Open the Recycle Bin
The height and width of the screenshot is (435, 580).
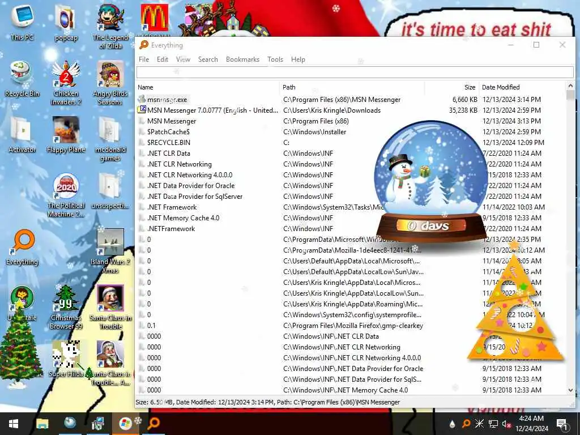point(22,79)
